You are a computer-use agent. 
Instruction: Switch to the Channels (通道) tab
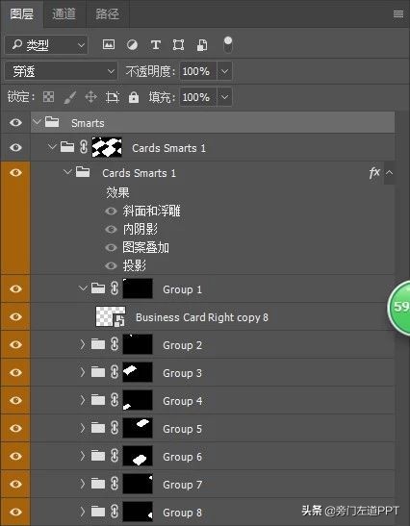64,14
